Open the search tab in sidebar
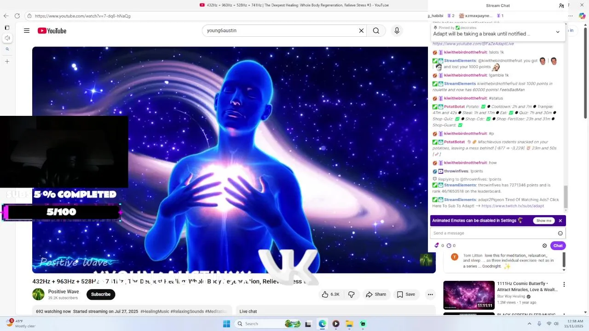The height and width of the screenshot is (331, 589). point(7,49)
